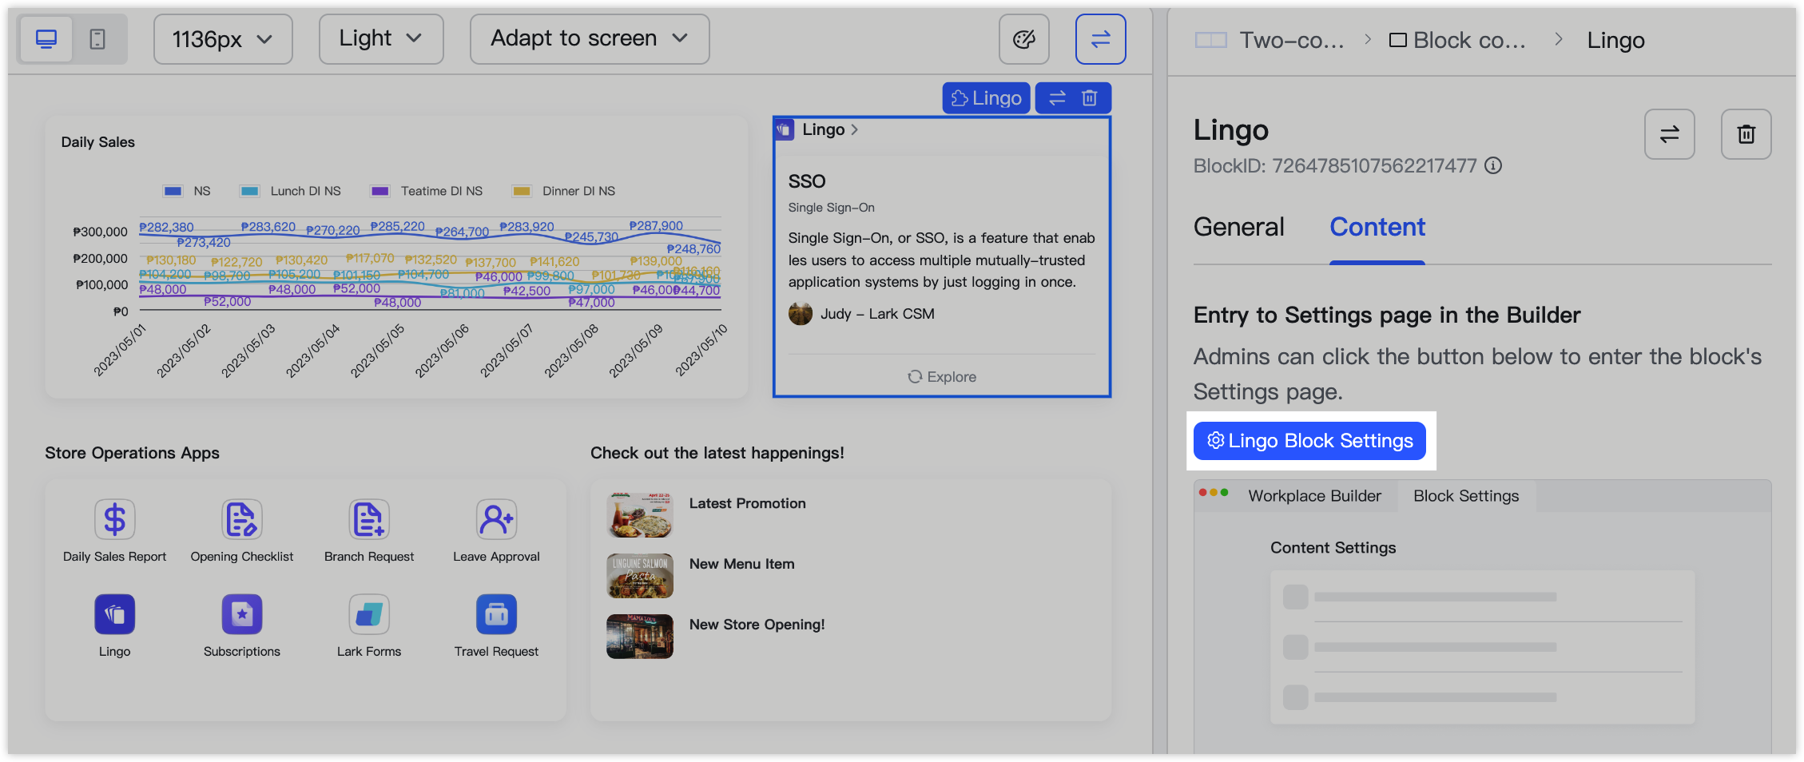The height and width of the screenshot is (762, 1804).
Task: Toggle the Teatime DI NS legend swatch
Action: (380, 191)
